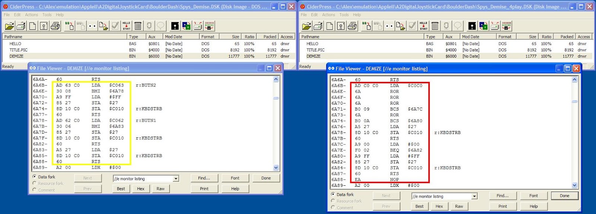The height and width of the screenshot is (214, 596).
Task: Click View files eyes icon in Spys_Demise.DSK window
Action: (92, 26)
